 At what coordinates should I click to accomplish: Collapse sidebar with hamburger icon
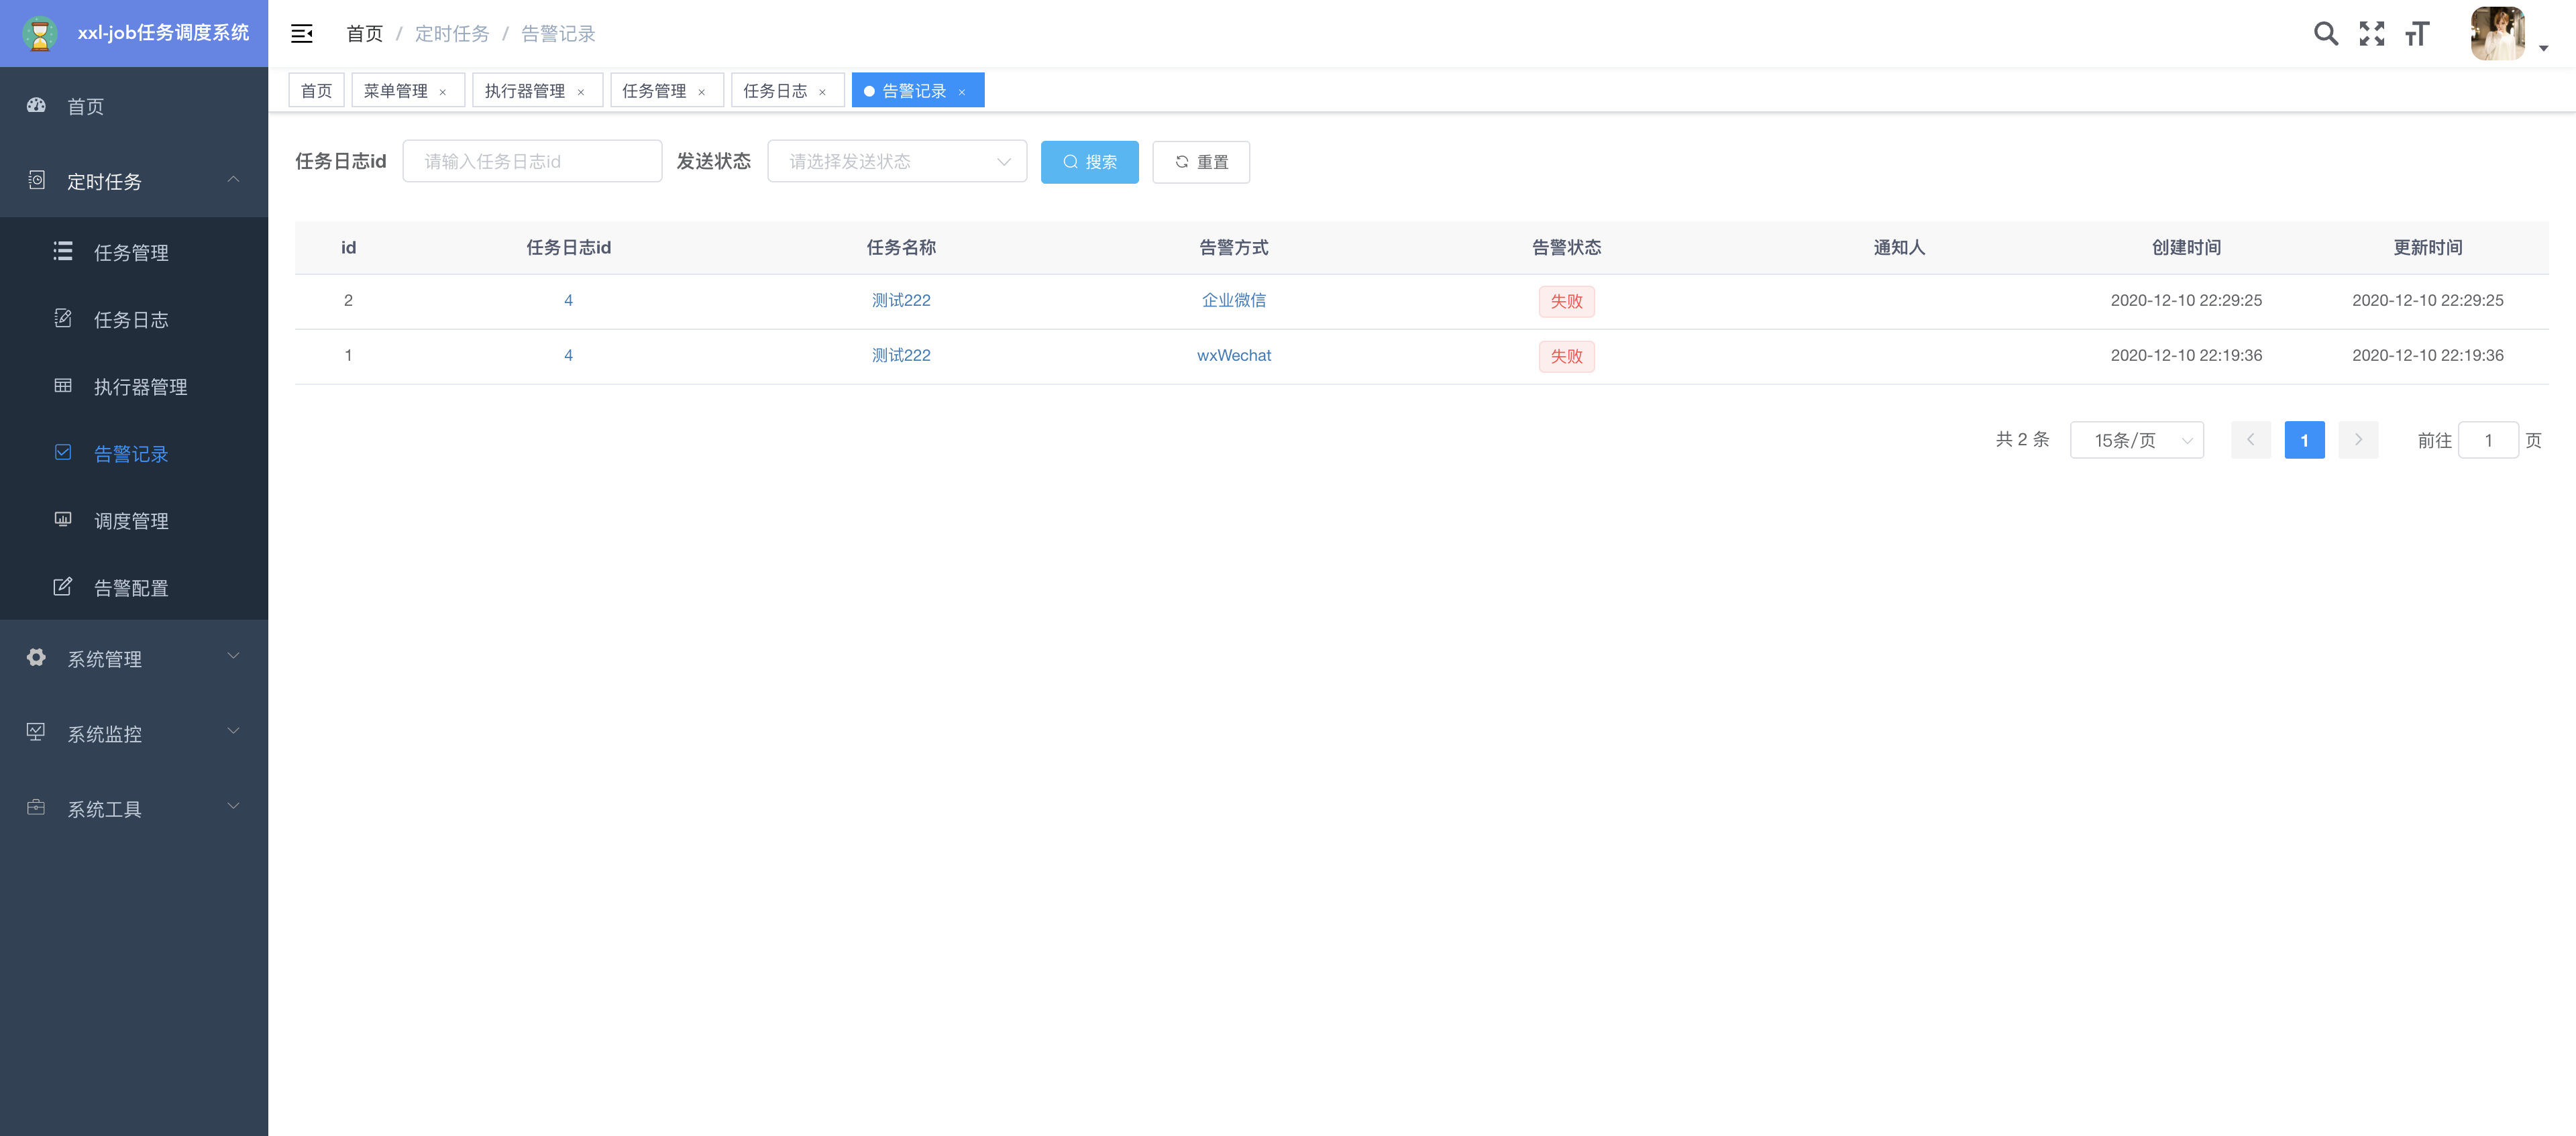301,34
